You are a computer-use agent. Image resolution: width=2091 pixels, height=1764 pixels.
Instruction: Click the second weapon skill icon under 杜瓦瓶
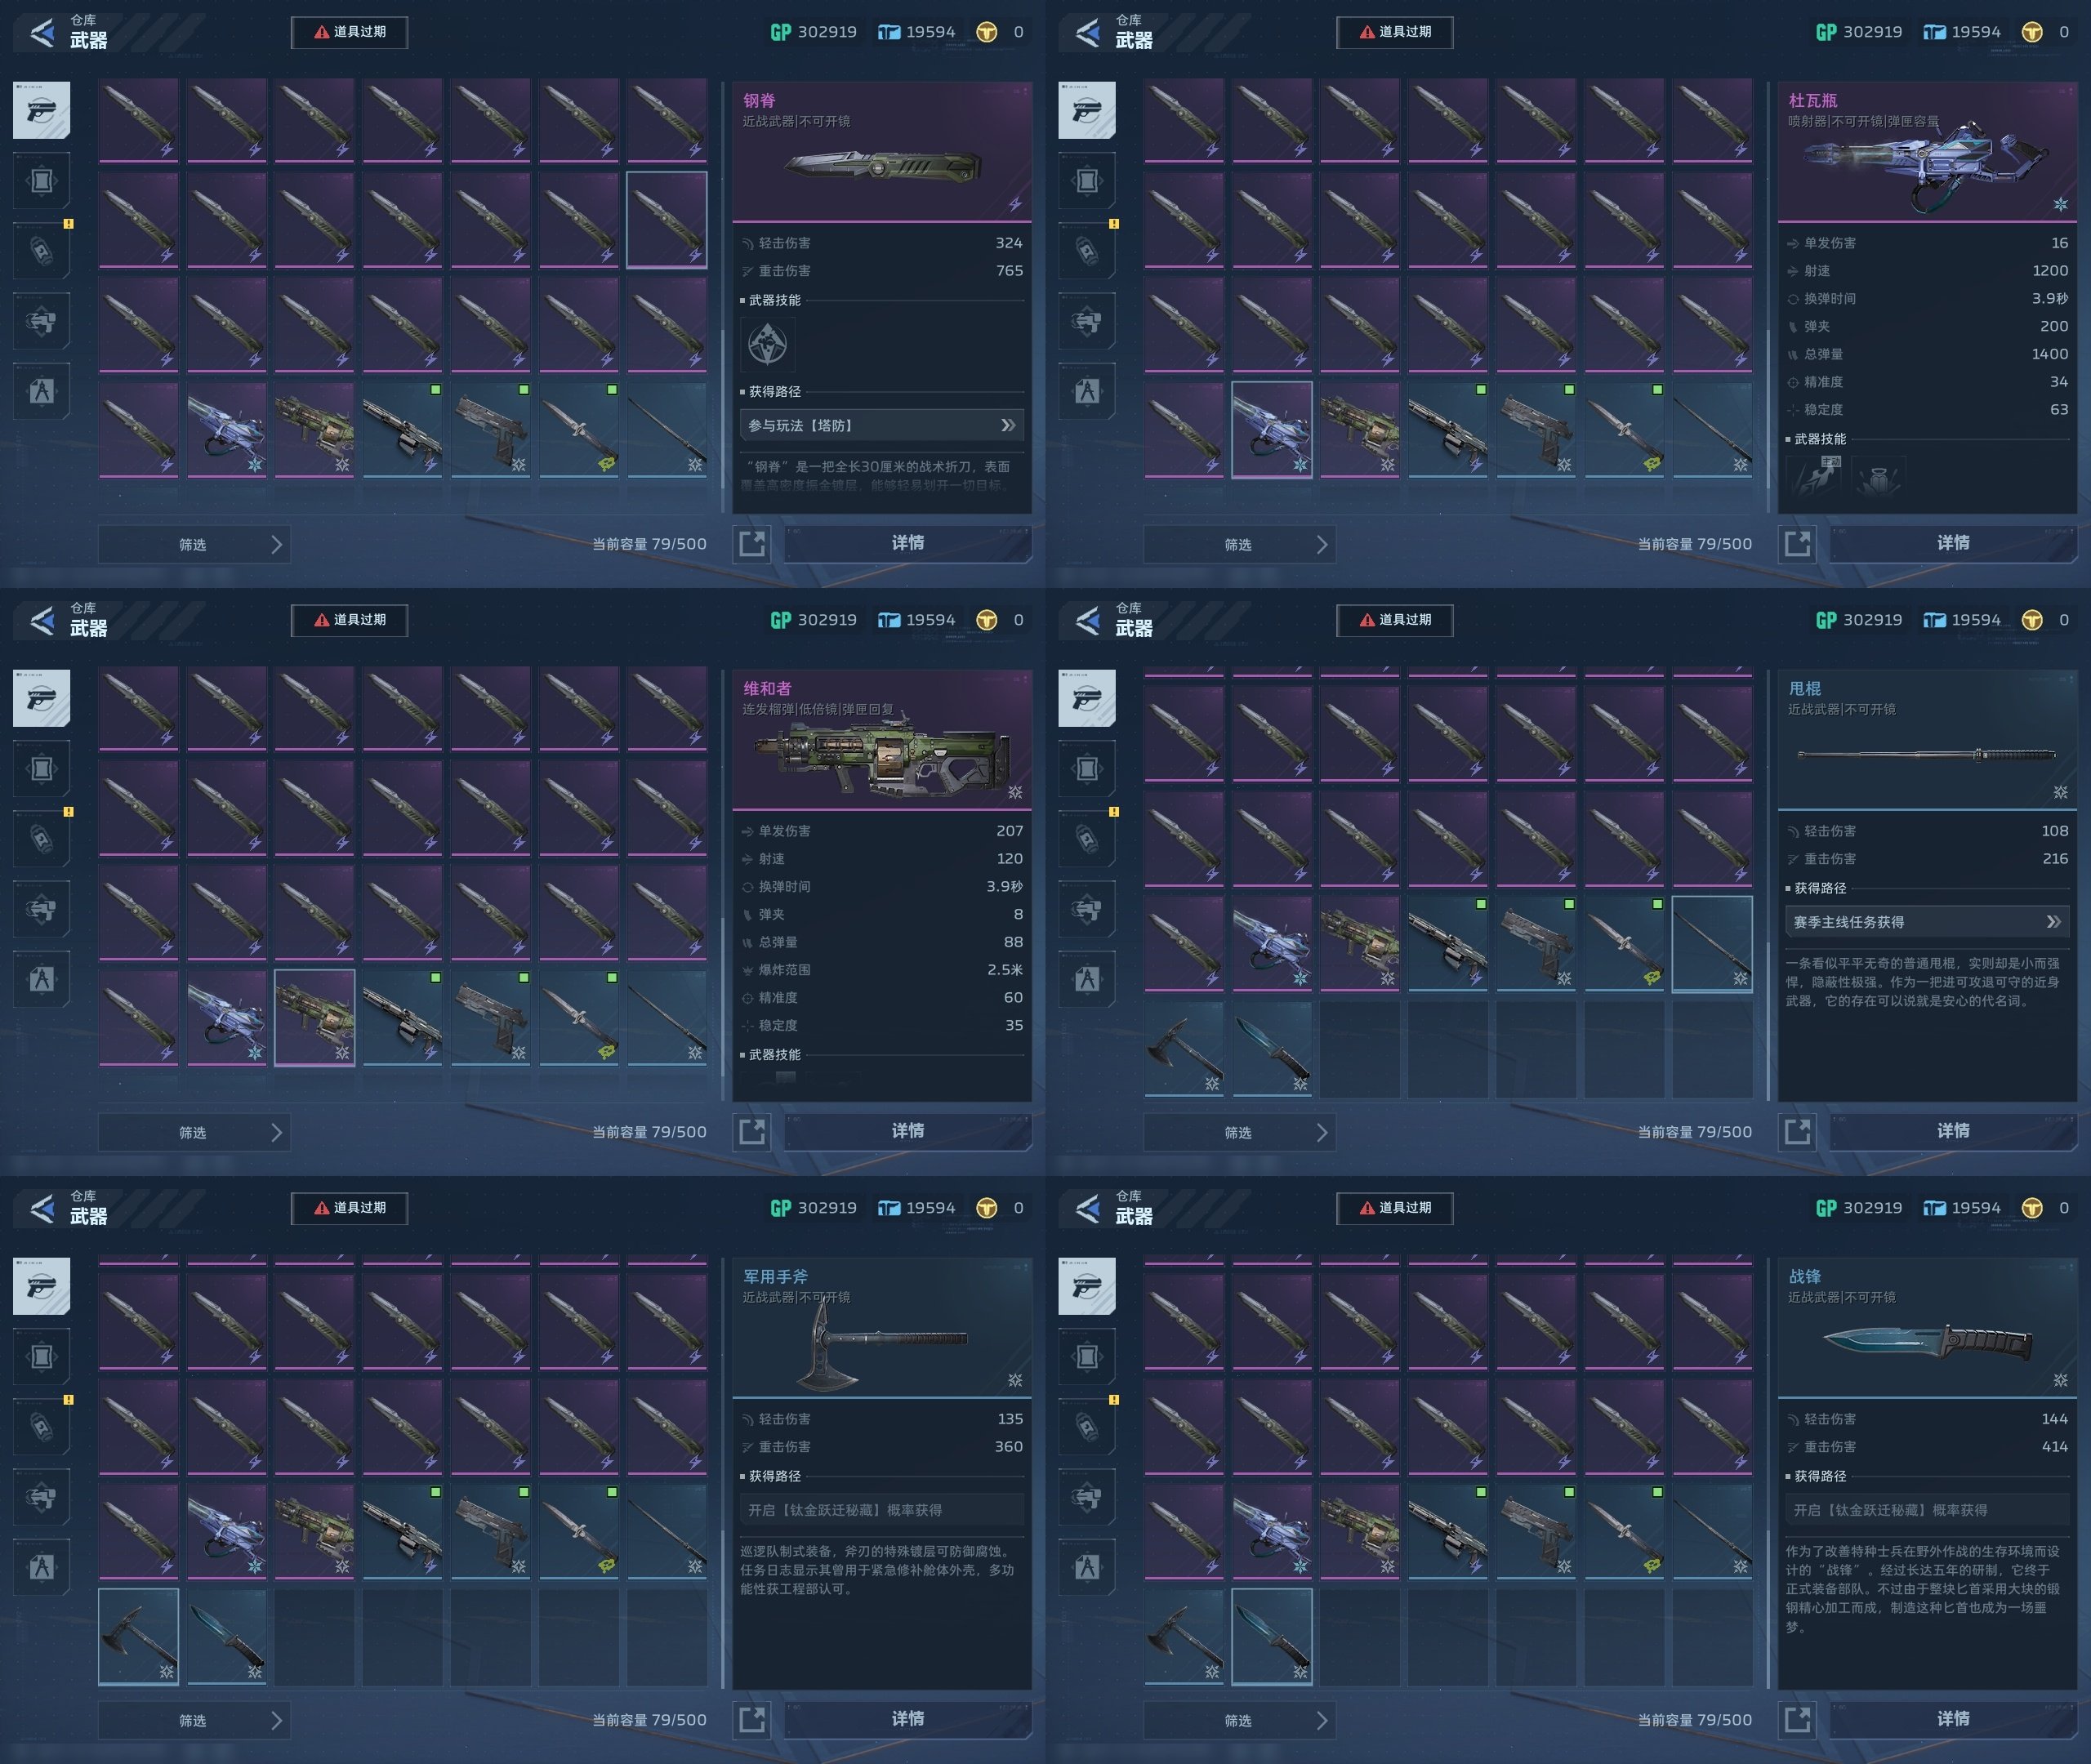tap(1877, 478)
